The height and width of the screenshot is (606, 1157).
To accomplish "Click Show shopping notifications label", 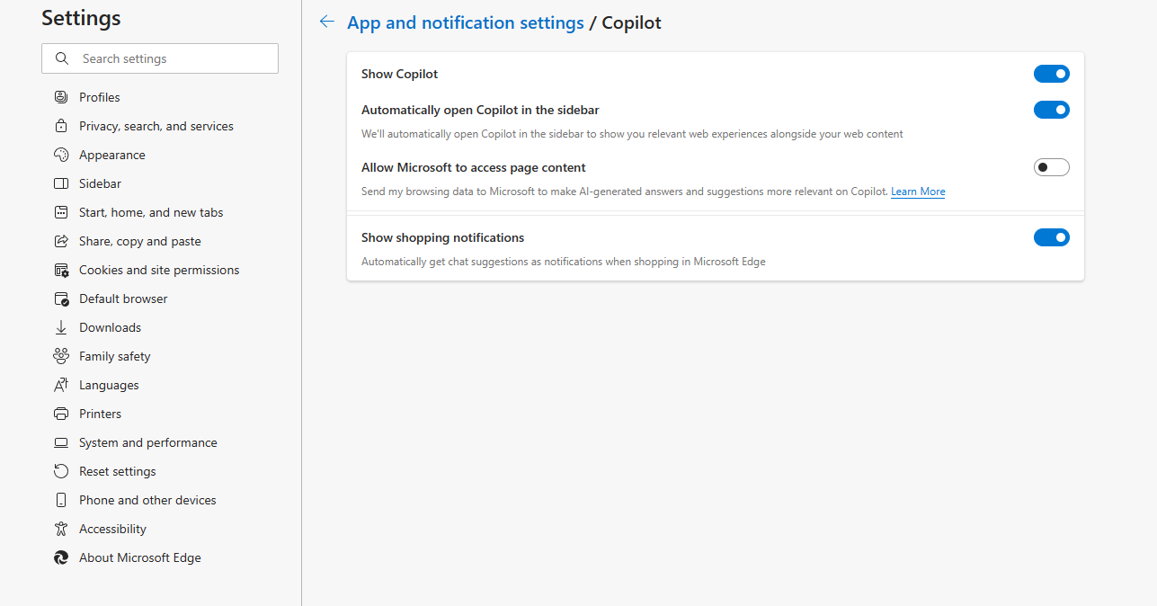I will [442, 237].
